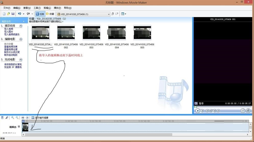
Task: Step to the previous frame
Action: click(x=211, y=111)
